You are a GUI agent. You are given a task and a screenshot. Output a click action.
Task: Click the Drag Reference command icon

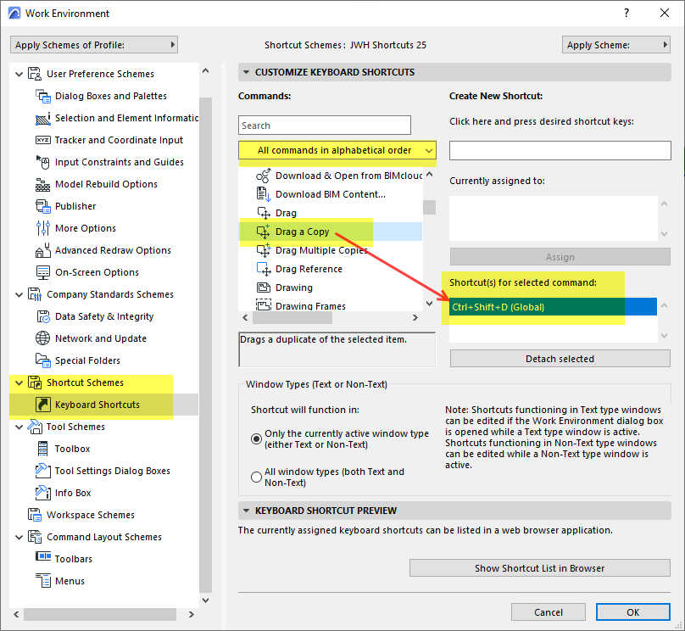click(x=264, y=269)
